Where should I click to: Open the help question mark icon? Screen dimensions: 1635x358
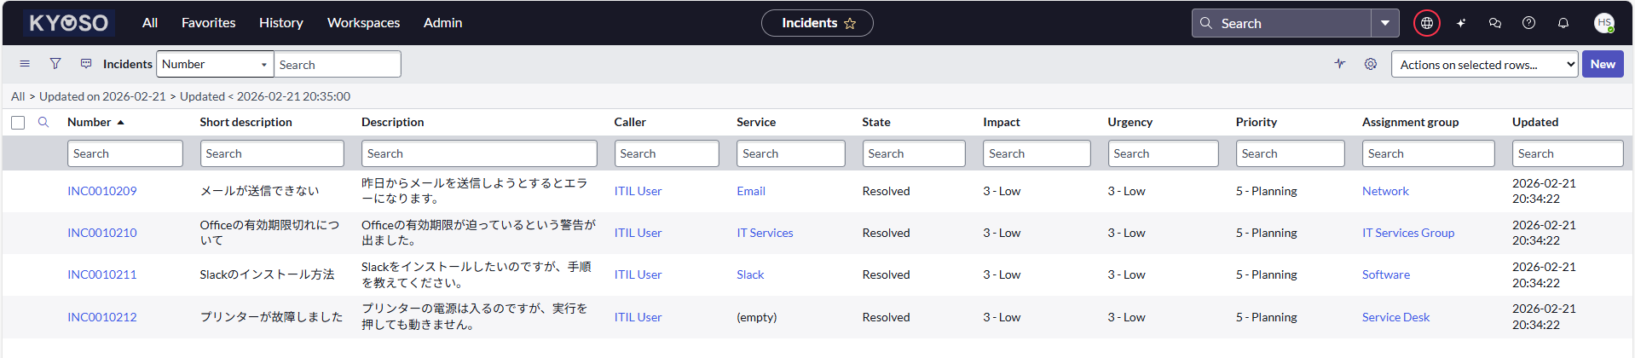tap(1528, 23)
